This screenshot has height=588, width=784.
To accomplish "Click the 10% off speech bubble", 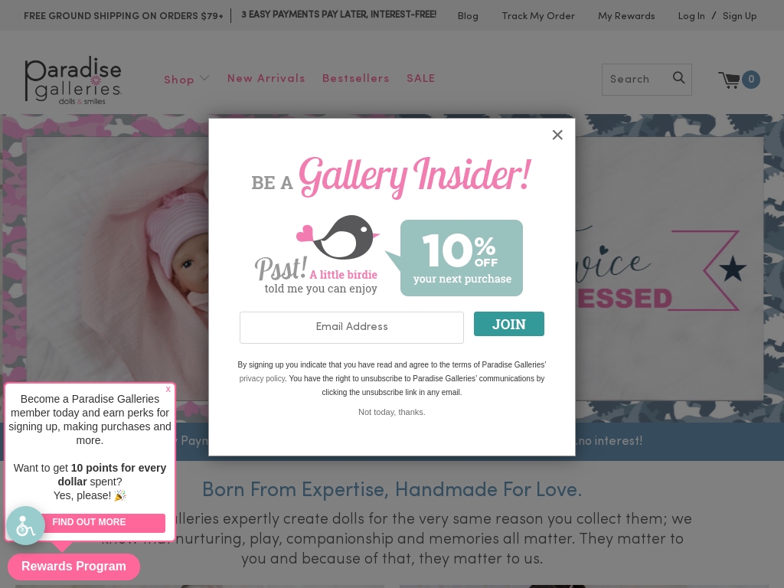I will tap(461, 258).
